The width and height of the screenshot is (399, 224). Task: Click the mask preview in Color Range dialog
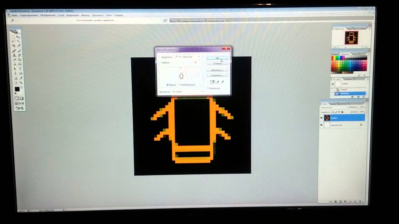tap(181, 76)
